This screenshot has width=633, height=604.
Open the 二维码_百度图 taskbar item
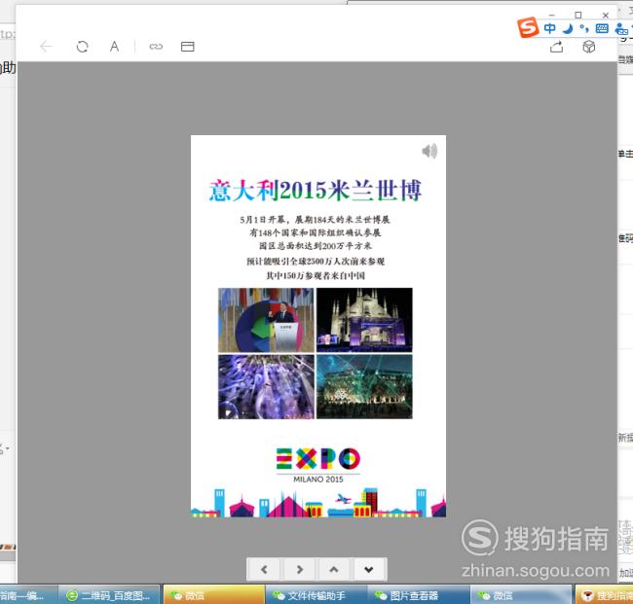tap(109, 595)
